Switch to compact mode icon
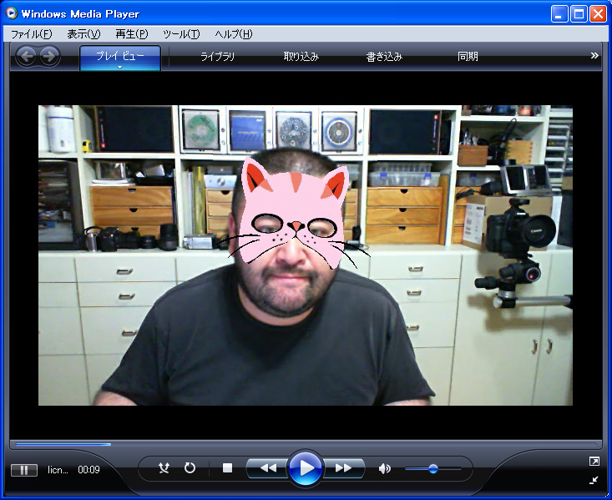 point(594,480)
